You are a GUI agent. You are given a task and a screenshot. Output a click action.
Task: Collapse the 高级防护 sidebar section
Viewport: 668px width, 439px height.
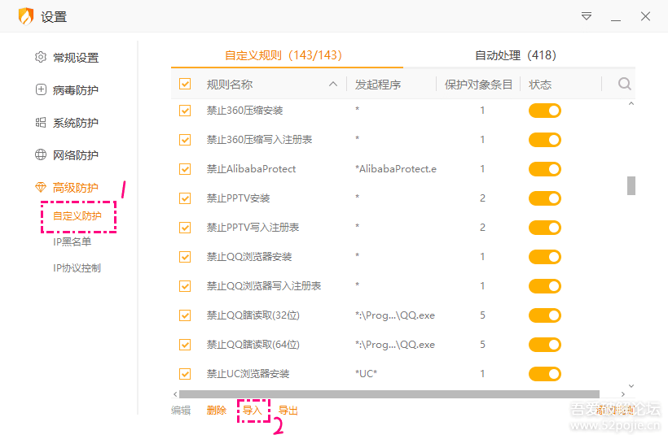tap(76, 188)
